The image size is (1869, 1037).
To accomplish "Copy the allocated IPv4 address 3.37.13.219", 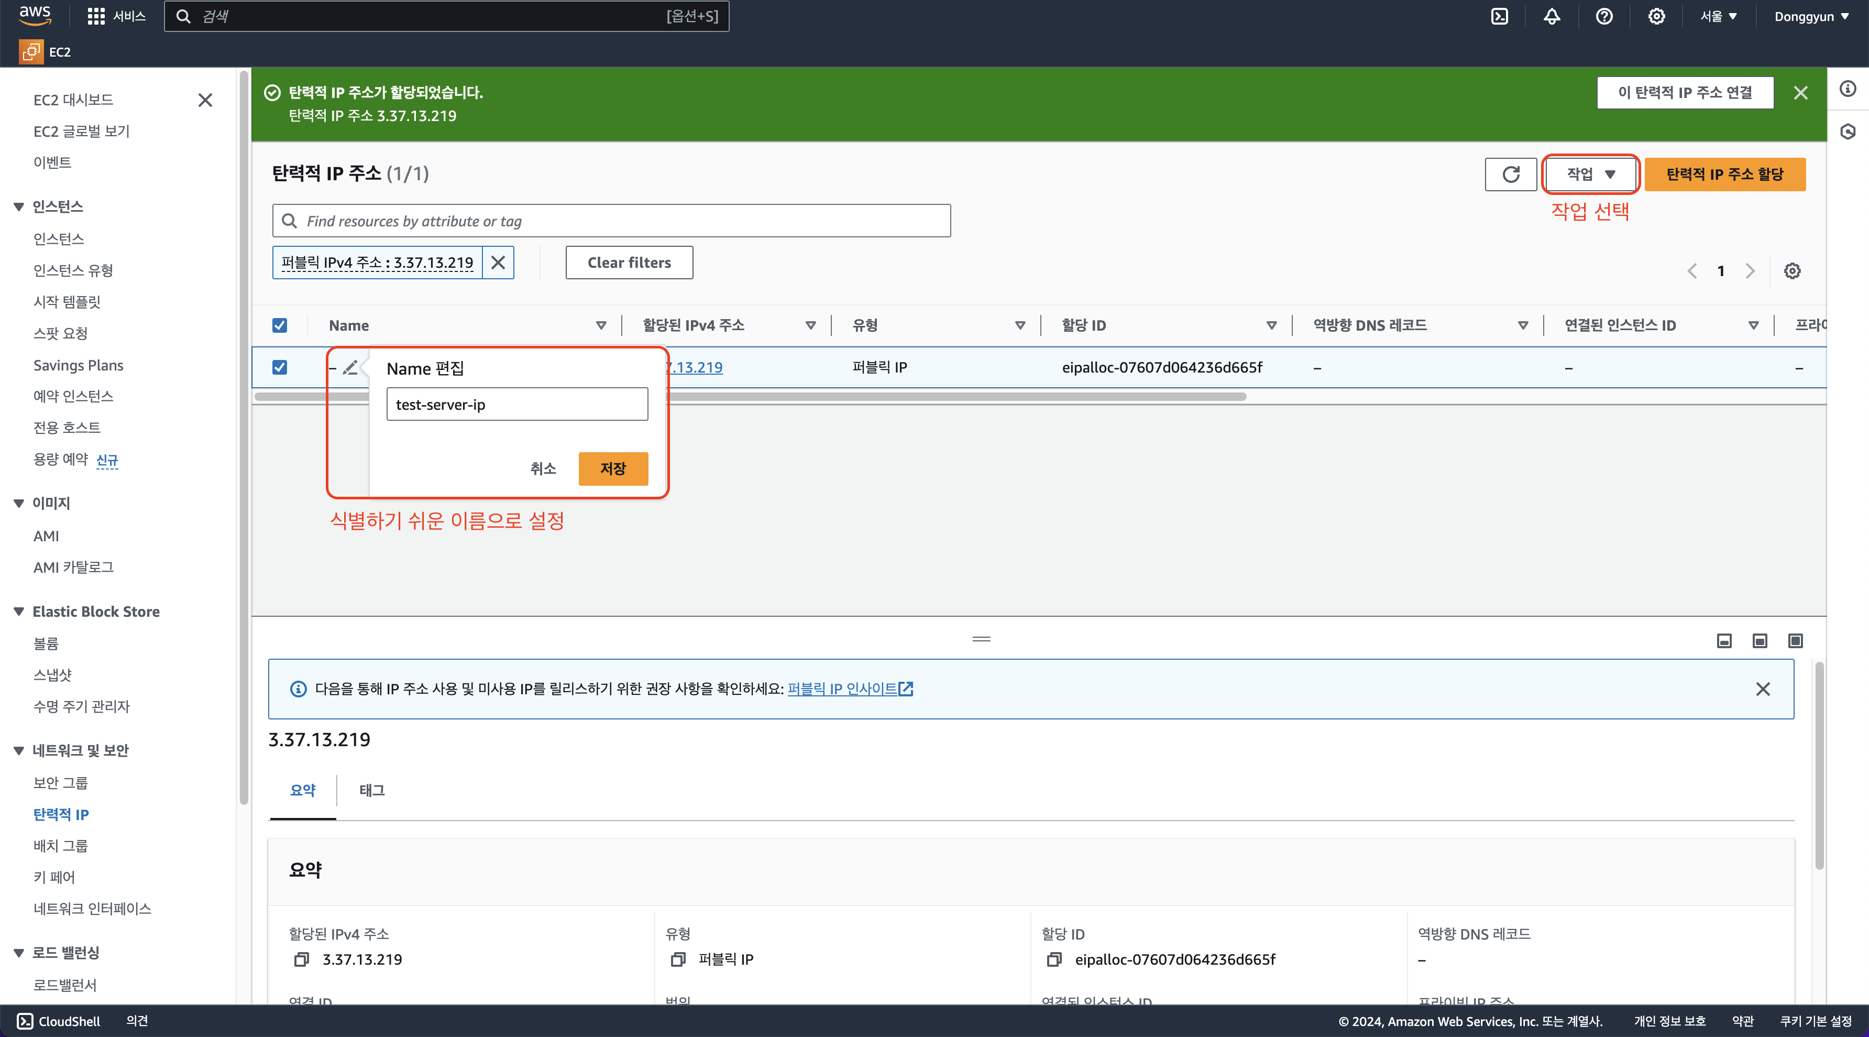I will [x=301, y=959].
